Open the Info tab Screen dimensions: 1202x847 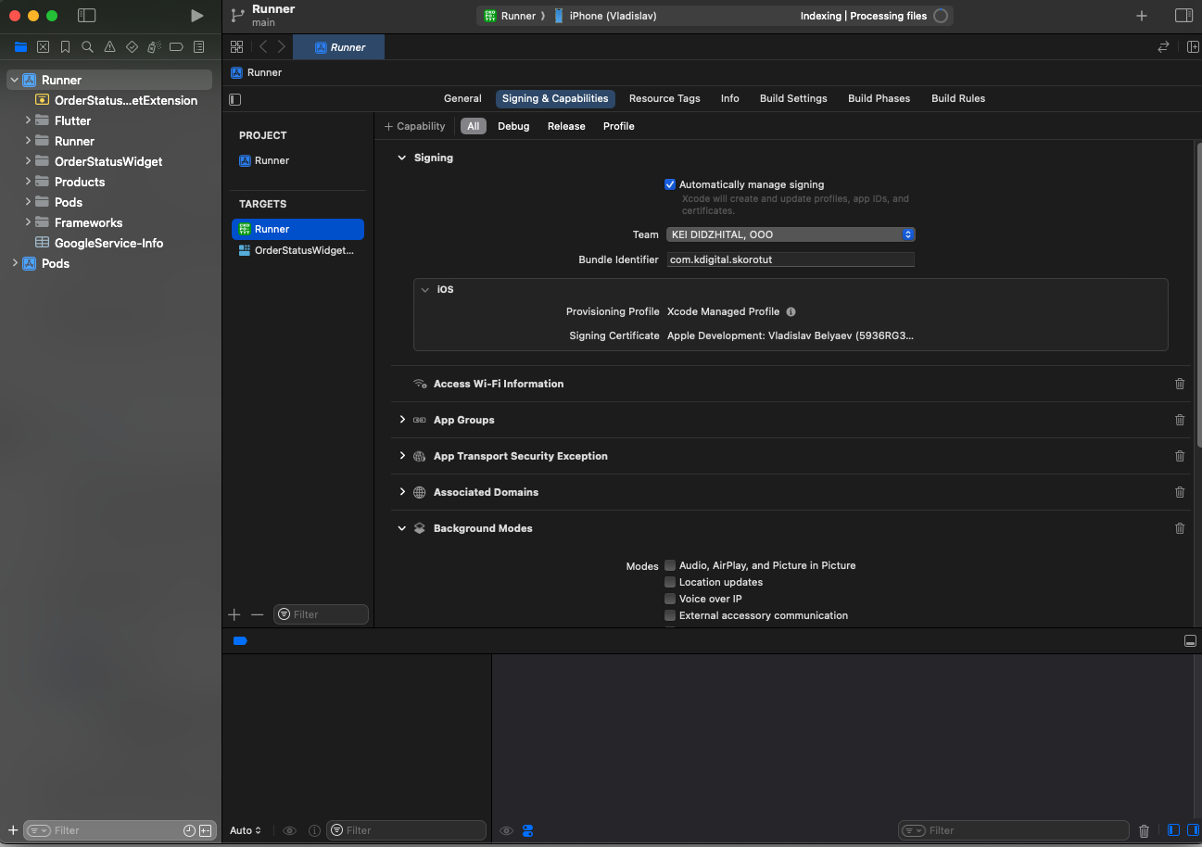(730, 98)
